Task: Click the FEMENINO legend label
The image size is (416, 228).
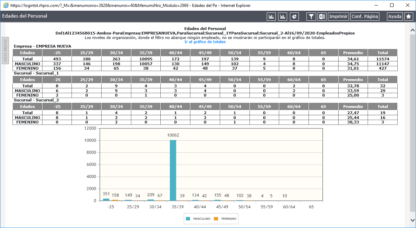Action: 229,219
